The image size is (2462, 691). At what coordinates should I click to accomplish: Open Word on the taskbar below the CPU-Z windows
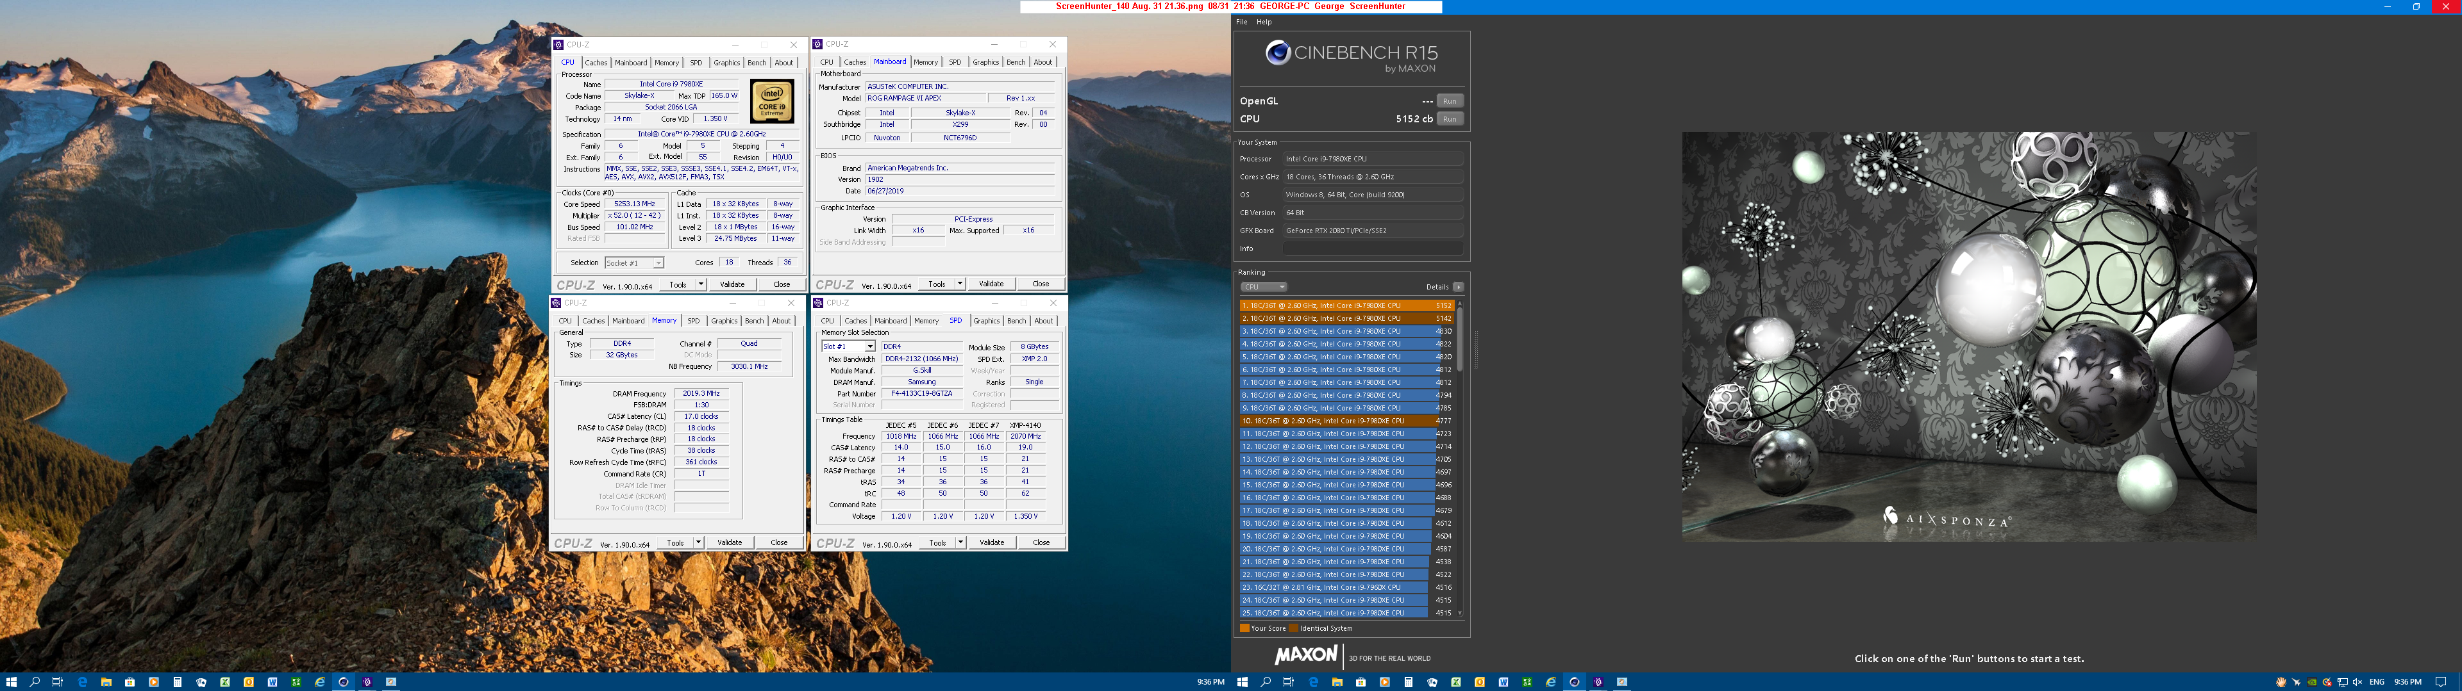tap(272, 681)
